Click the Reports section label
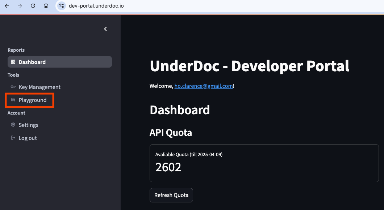 click(x=16, y=50)
